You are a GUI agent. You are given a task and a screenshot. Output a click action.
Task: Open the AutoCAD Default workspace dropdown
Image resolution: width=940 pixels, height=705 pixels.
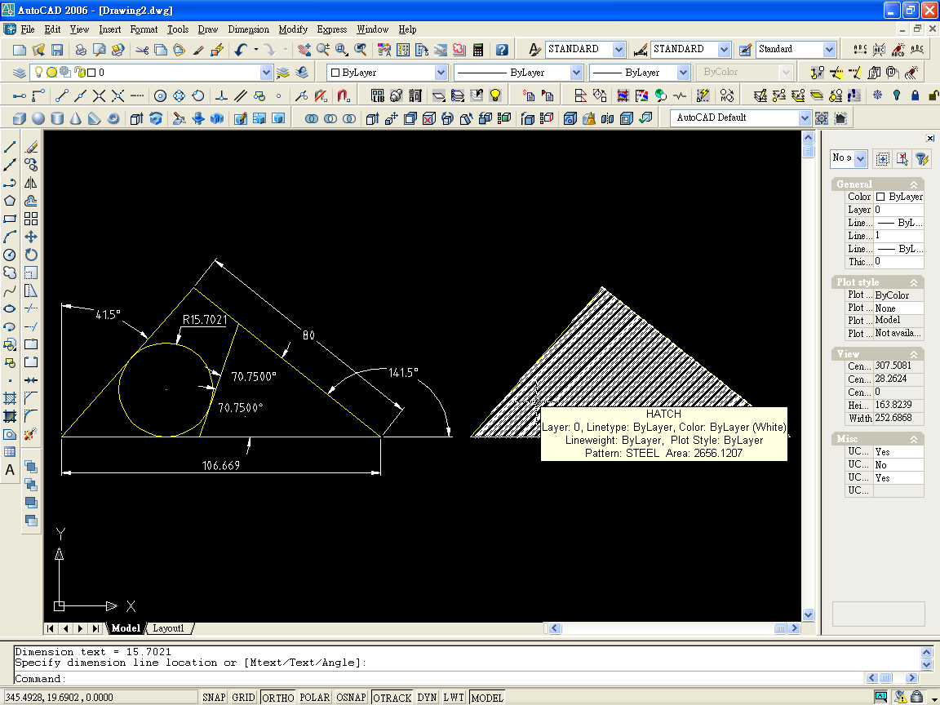tap(805, 118)
